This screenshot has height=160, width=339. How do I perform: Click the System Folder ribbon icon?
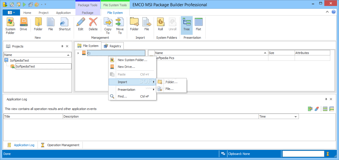(10, 26)
